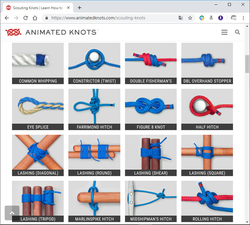Go to browser home page
This screenshot has height=225, width=250.
[x=35, y=18]
